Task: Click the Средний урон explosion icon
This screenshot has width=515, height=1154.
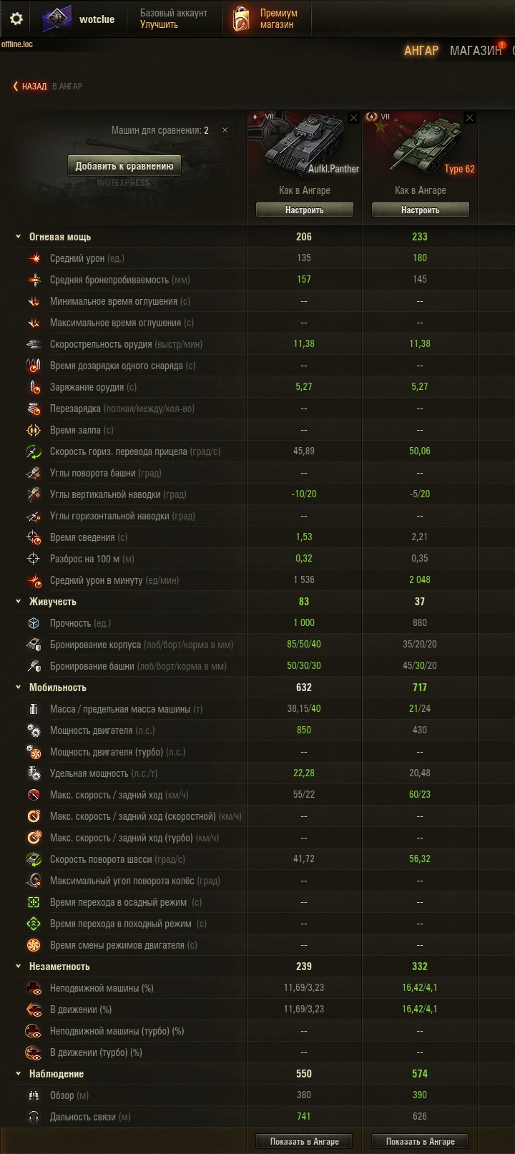Action: point(34,258)
